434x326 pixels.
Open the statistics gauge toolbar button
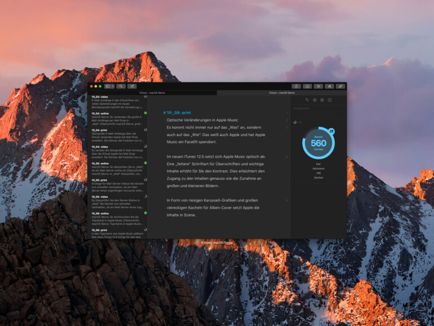coord(307,86)
